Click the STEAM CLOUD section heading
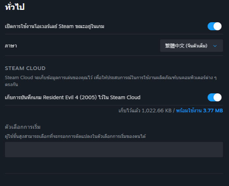Image resolution: width=229 pixels, height=186 pixels. point(25,68)
